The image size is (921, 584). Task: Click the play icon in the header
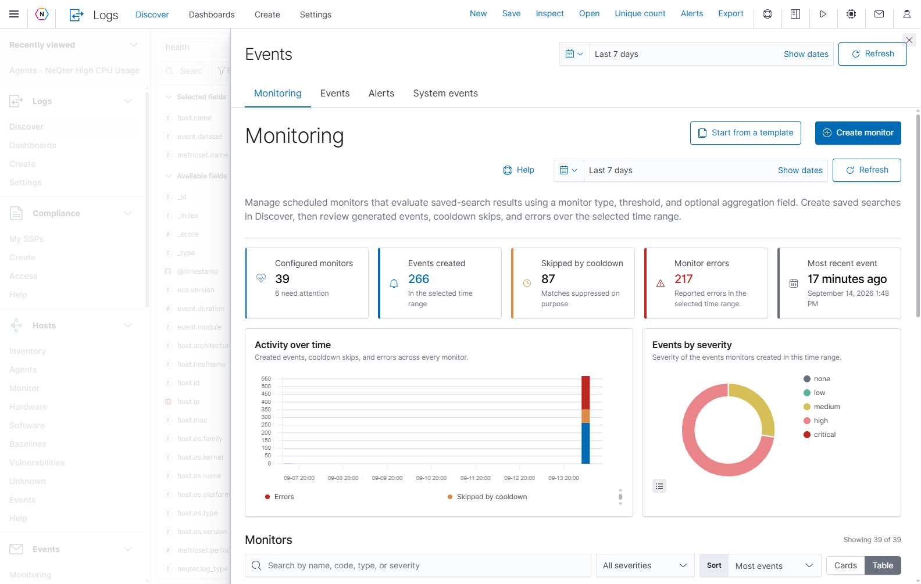click(x=823, y=14)
